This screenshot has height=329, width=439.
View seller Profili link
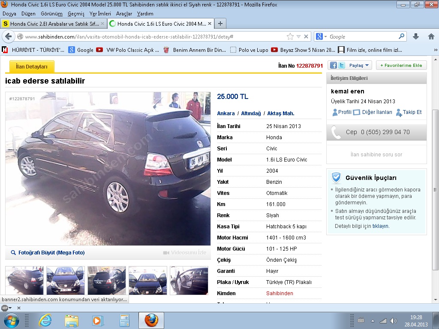[x=342, y=112]
